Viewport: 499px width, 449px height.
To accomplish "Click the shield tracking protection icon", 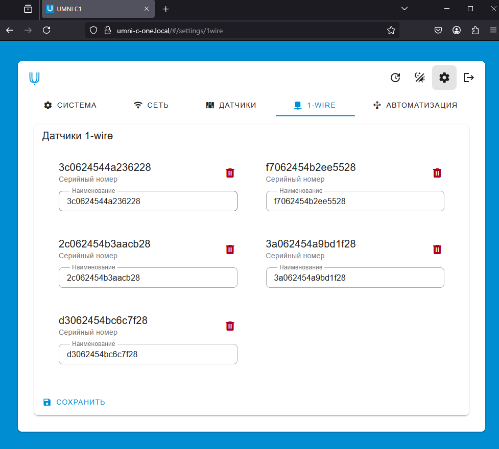I will pos(93,31).
